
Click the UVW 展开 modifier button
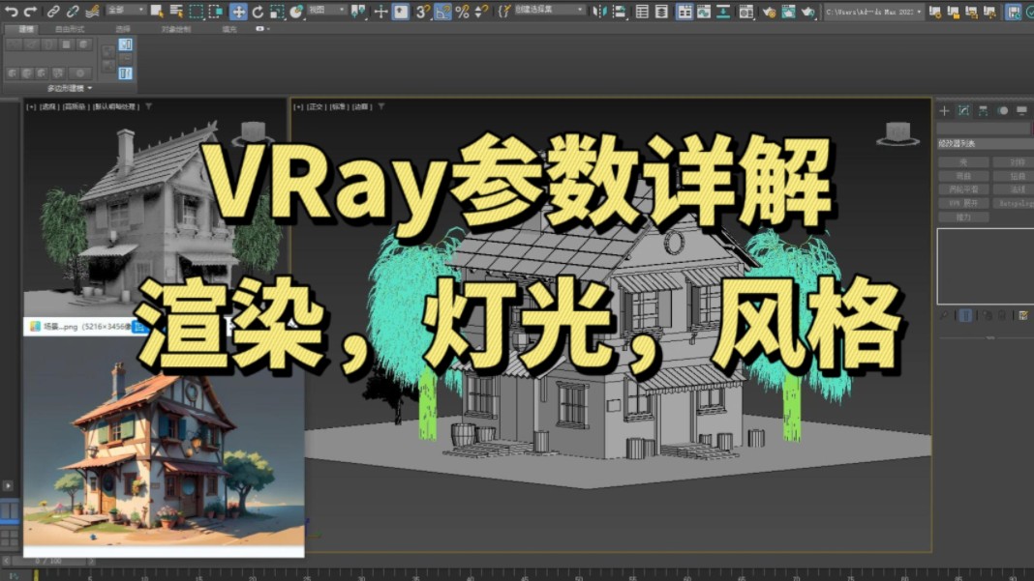[x=963, y=204]
